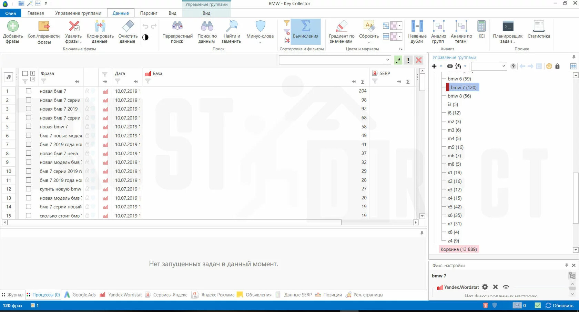This screenshot has width=579, height=312.
Task: Click the exclamation mark filter button
Action: tap(408, 60)
